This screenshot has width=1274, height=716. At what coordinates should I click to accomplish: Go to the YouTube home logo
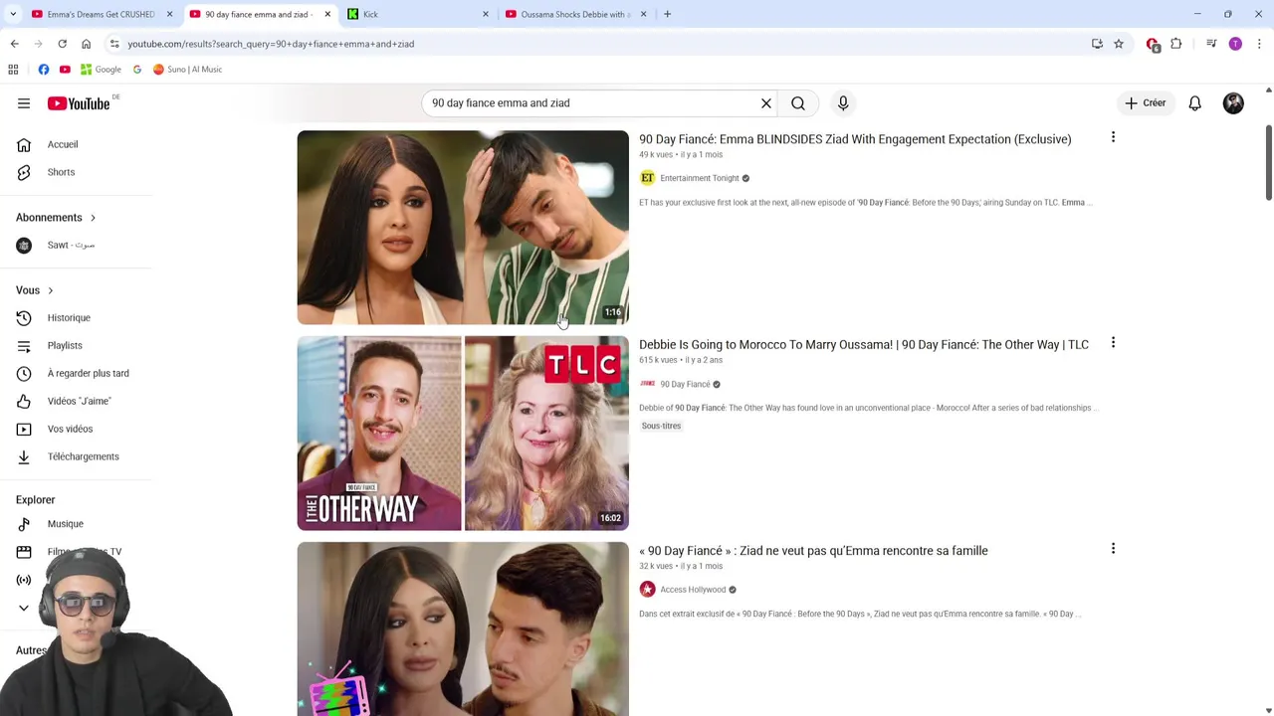point(80,103)
